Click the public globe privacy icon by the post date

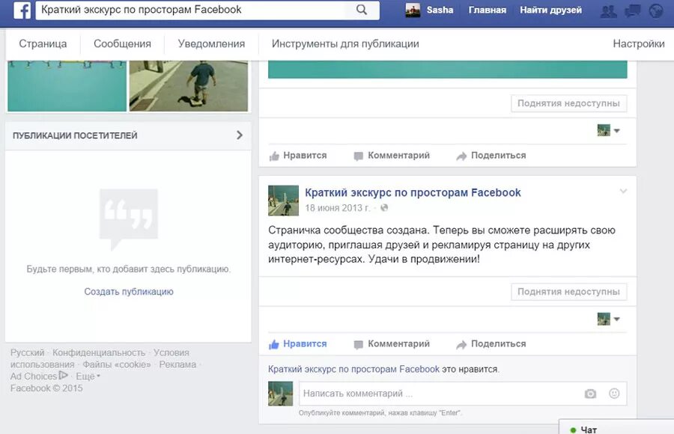[x=384, y=207]
